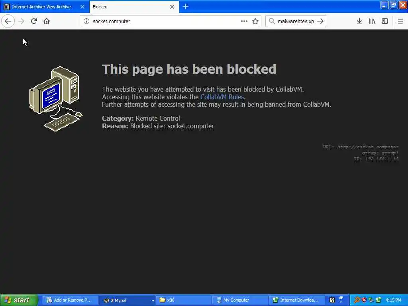Click the 'Reason: Blocked site' line

[x=158, y=126]
